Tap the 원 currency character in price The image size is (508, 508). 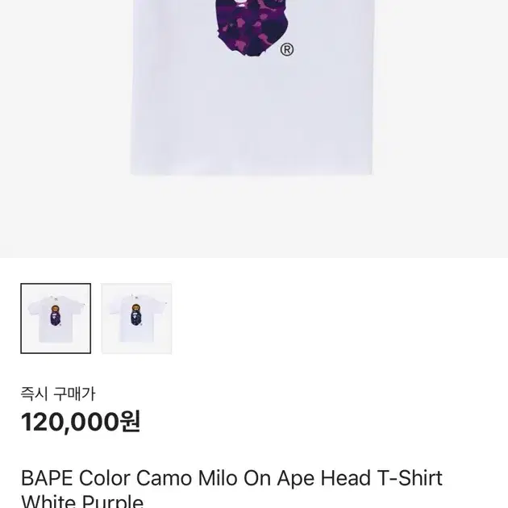tap(131, 421)
